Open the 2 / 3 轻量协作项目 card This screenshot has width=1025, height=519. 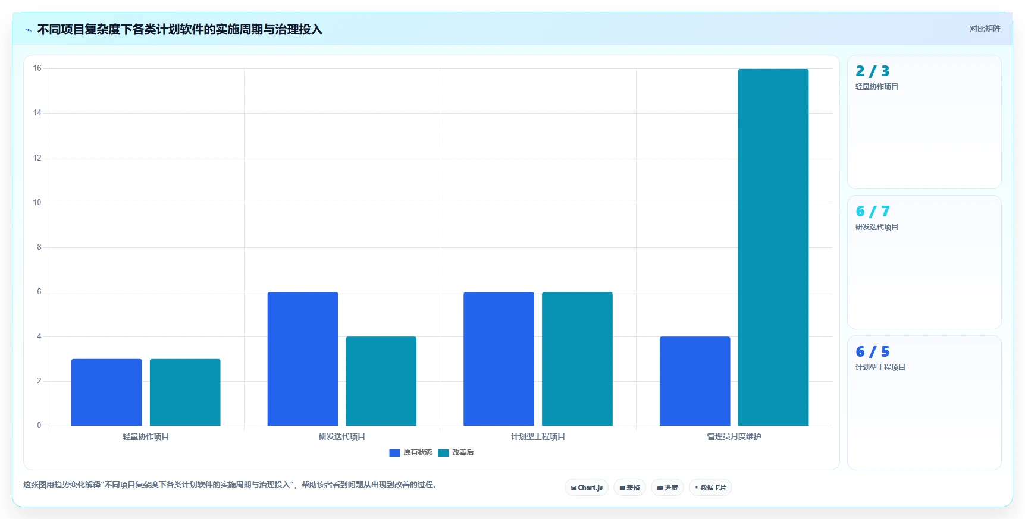(924, 122)
